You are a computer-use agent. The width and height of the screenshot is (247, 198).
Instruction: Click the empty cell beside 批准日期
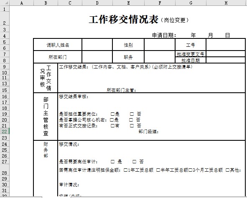(225, 60)
